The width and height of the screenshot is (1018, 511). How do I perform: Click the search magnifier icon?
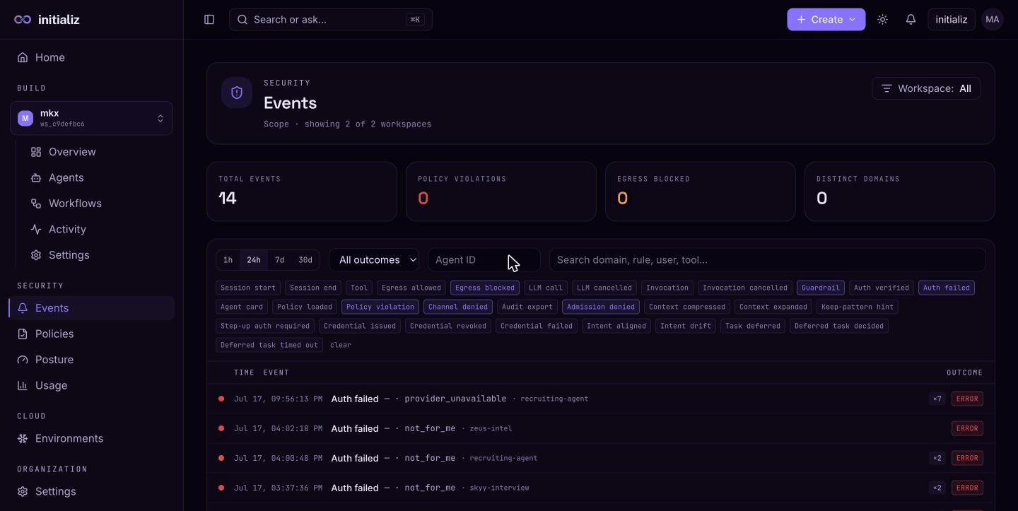pyautogui.click(x=242, y=20)
